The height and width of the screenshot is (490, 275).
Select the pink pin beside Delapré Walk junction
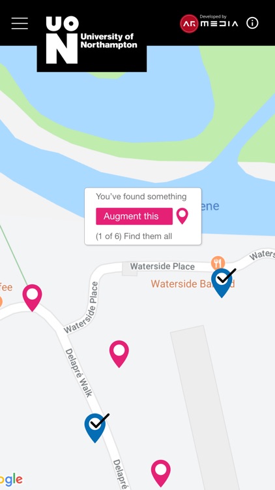(32, 297)
